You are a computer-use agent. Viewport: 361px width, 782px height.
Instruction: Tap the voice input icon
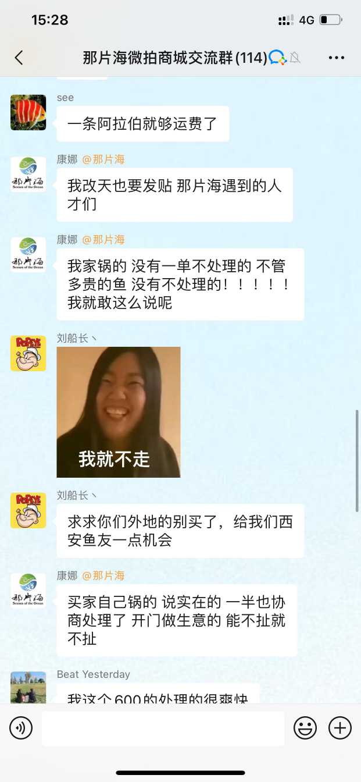click(x=21, y=728)
